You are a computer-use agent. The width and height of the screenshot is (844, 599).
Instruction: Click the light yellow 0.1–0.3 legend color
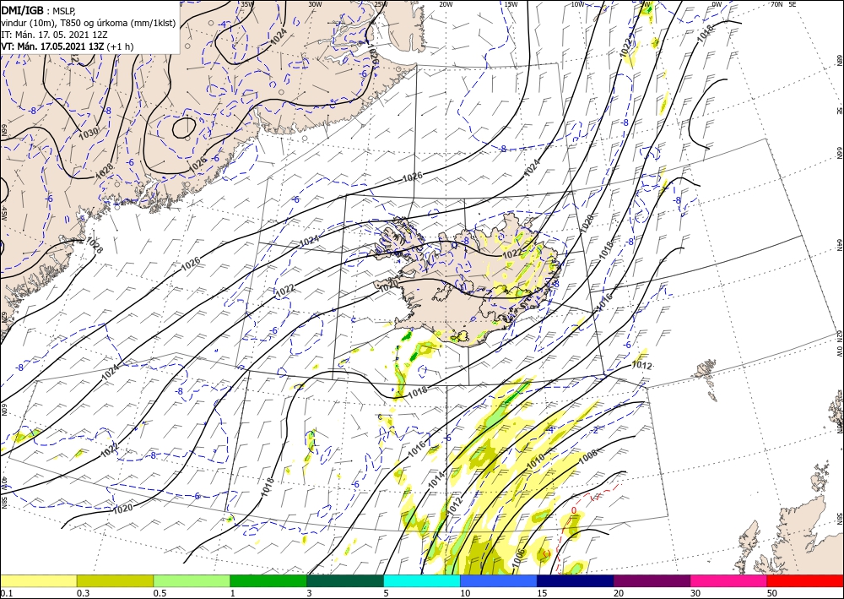point(38,580)
